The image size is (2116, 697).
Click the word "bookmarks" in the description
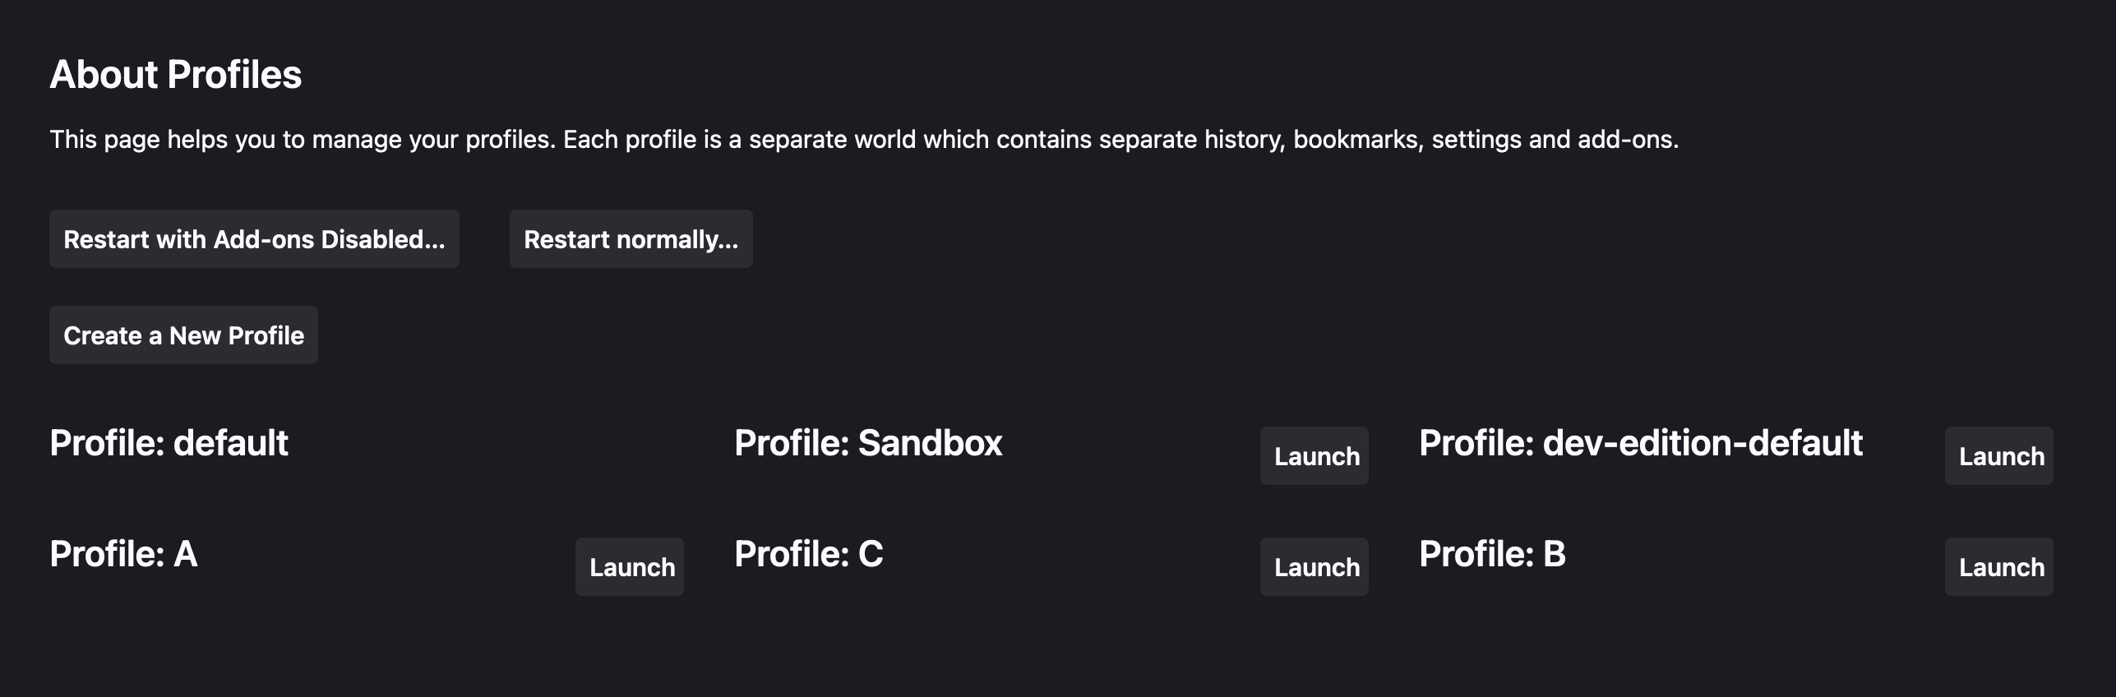(1357, 140)
